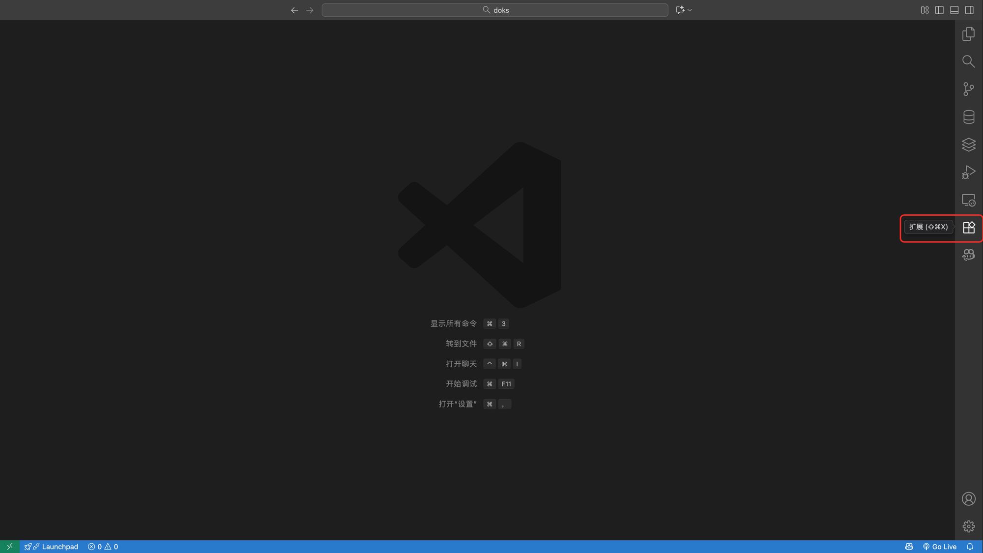Open Source Control branch icon
Viewport: 983px width, 553px height.
pos(968,89)
